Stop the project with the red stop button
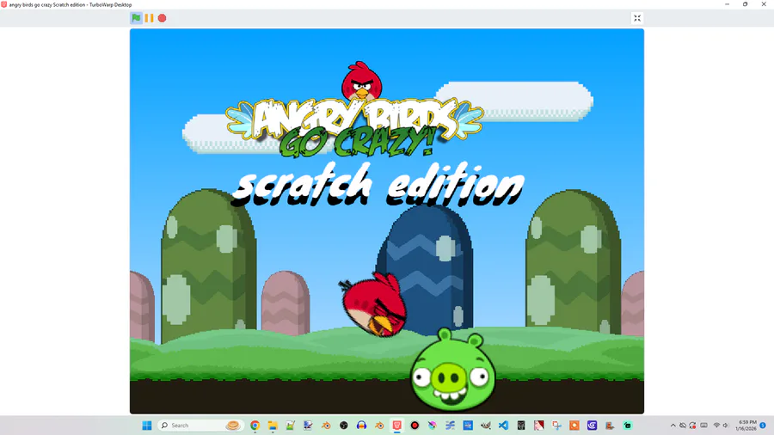The image size is (774, 435). click(162, 18)
